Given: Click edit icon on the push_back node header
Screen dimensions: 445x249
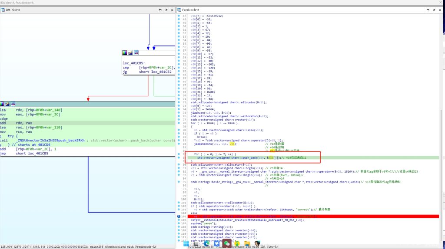Looking at the screenshot, I should (x=7, y=104).
